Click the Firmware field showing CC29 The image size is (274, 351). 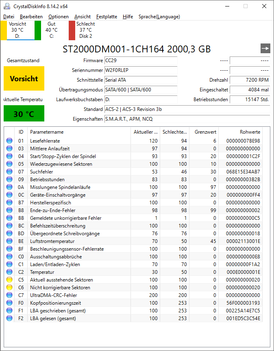coord(141,61)
